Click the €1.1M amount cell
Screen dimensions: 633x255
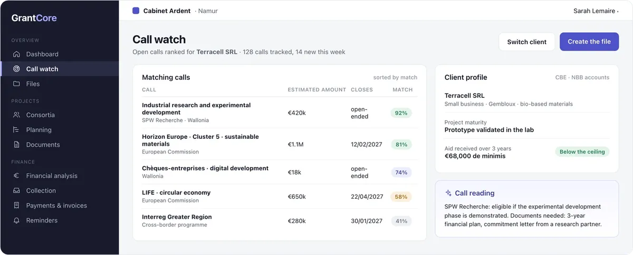coord(295,145)
